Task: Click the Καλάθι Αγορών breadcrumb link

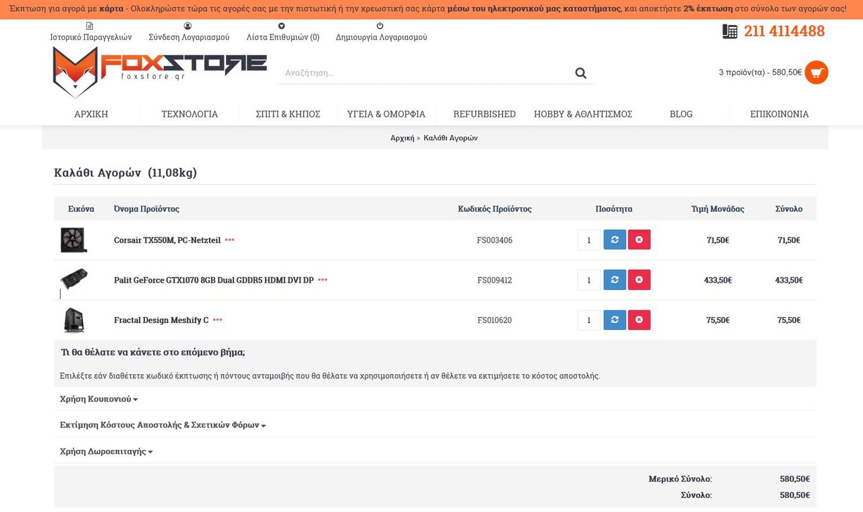Action: point(450,138)
